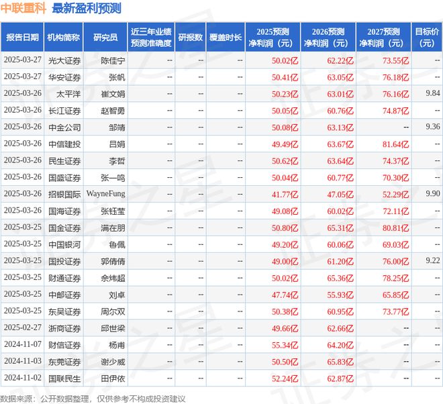Click the 2025 forecast 41.77亿
This screenshot has width=443, height=404.
[285, 195]
